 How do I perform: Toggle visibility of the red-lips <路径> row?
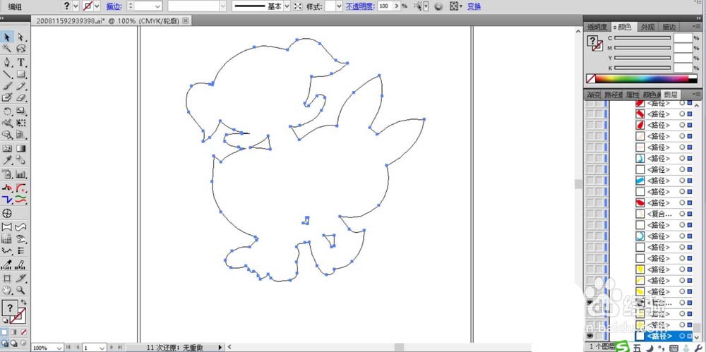[x=590, y=202]
